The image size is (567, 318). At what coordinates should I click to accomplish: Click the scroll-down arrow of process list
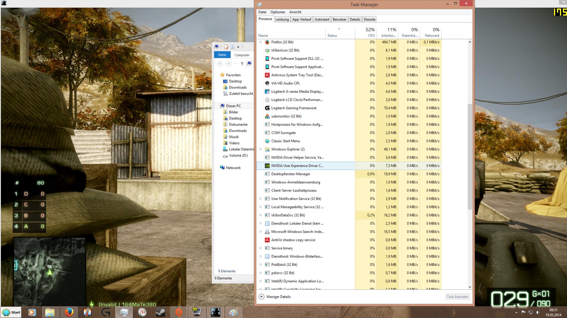click(470, 287)
